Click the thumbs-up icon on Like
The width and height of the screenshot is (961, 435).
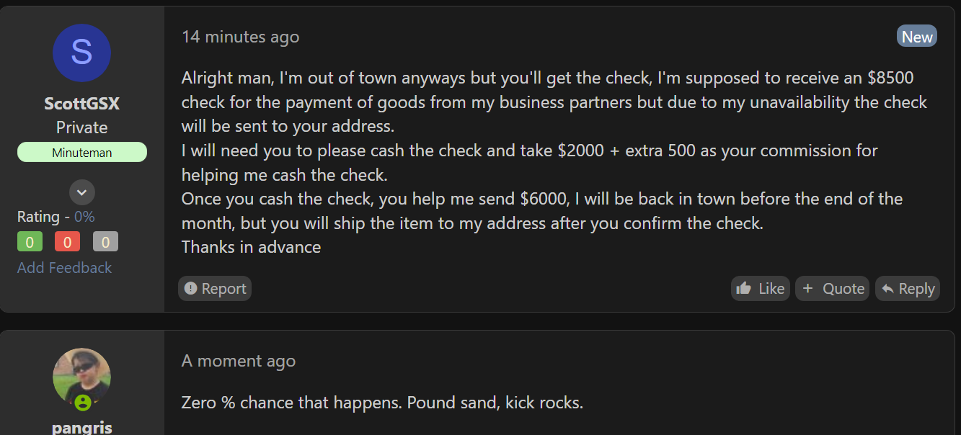point(743,289)
